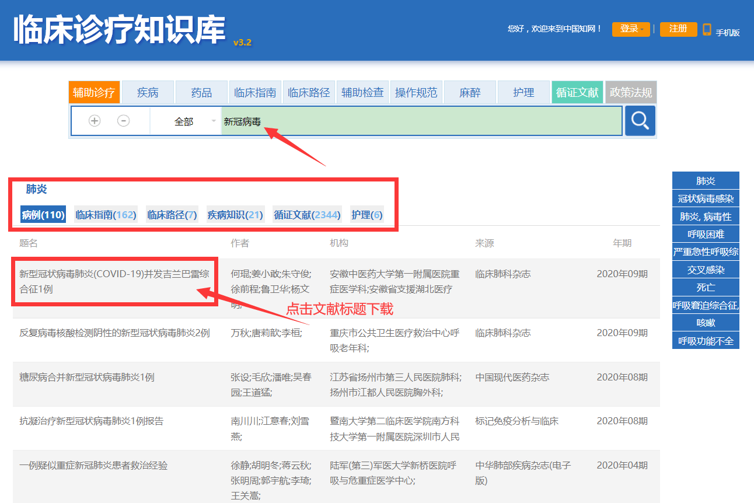Click the 注册 button

tap(678, 29)
